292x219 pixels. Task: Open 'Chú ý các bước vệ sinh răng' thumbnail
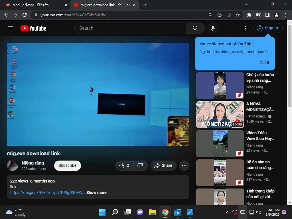coord(220,86)
